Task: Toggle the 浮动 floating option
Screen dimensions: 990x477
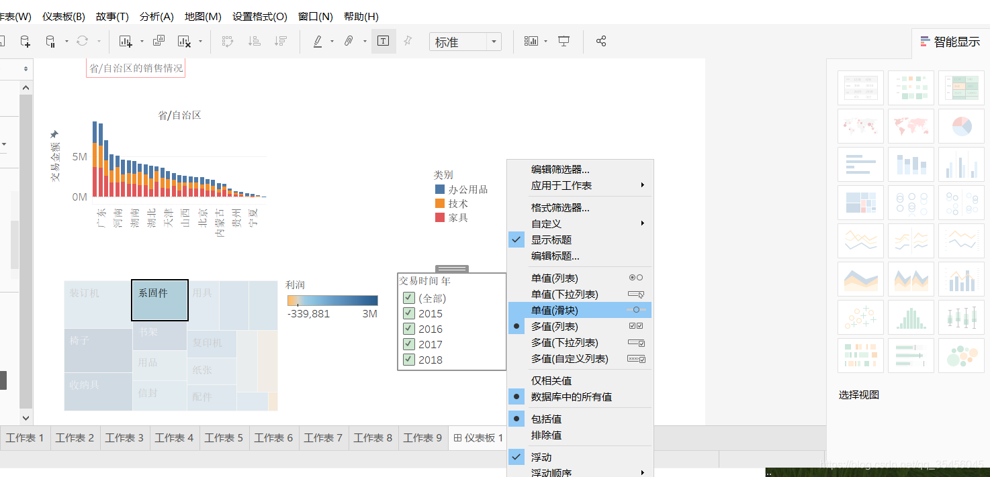Action: [580, 457]
